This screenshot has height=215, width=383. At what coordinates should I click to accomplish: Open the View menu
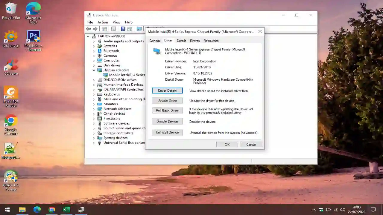pyautogui.click(x=116, y=22)
